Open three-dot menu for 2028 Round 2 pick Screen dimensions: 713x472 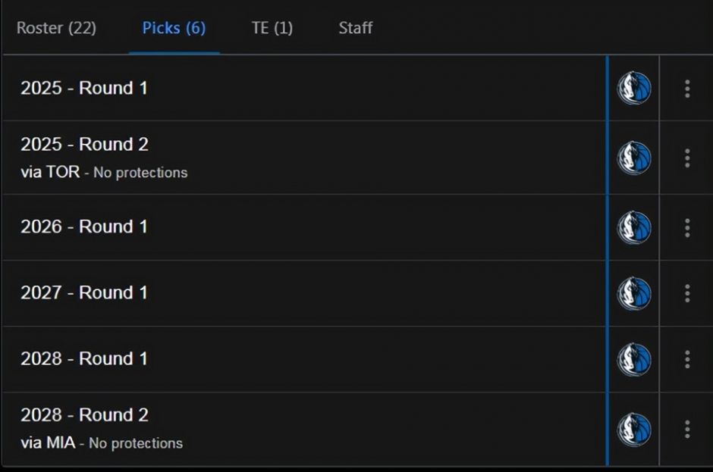pyautogui.click(x=687, y=430)
